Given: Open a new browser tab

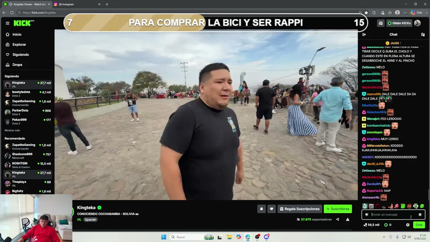Looking at the screenshot, I should pyautogui.click(x=107, y=4).
